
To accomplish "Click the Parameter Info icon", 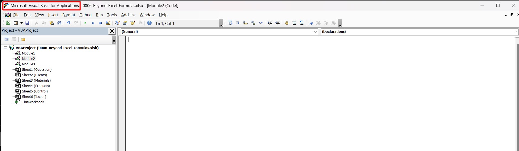I will click(x=253, y=23).
